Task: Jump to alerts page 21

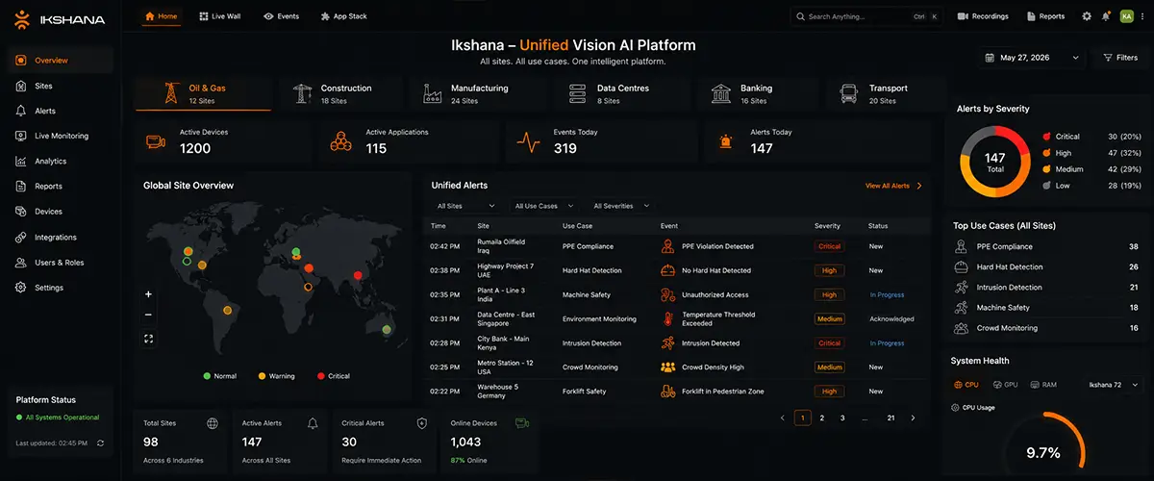Action: [891, 418]
